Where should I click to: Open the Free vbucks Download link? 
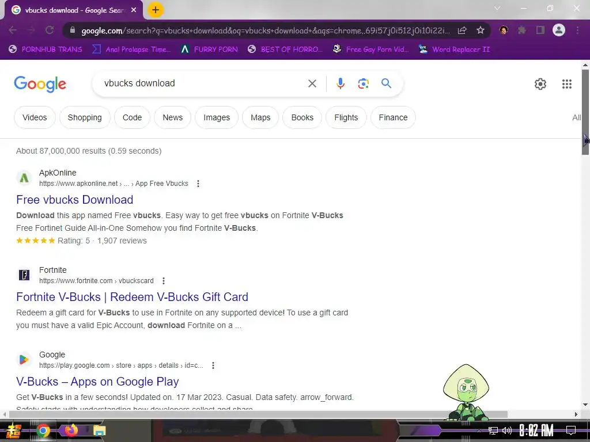coord(74,200)
